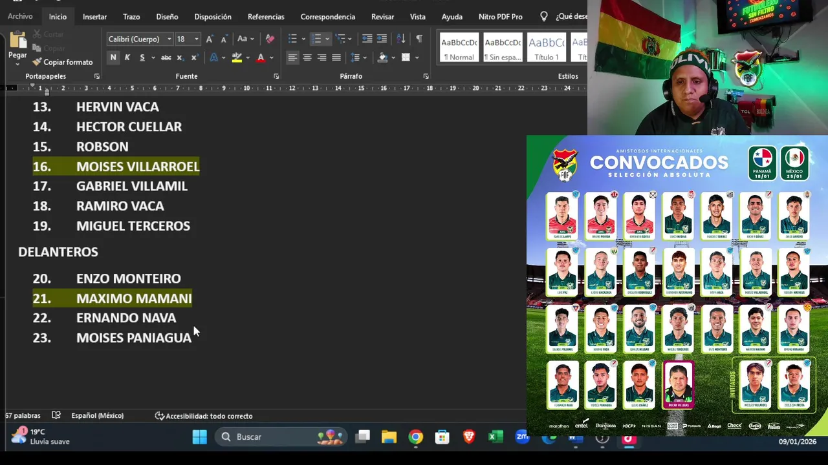The image size is (828, 465).
Task: Click the Pegar paste icon
Action: coord(17,39)
